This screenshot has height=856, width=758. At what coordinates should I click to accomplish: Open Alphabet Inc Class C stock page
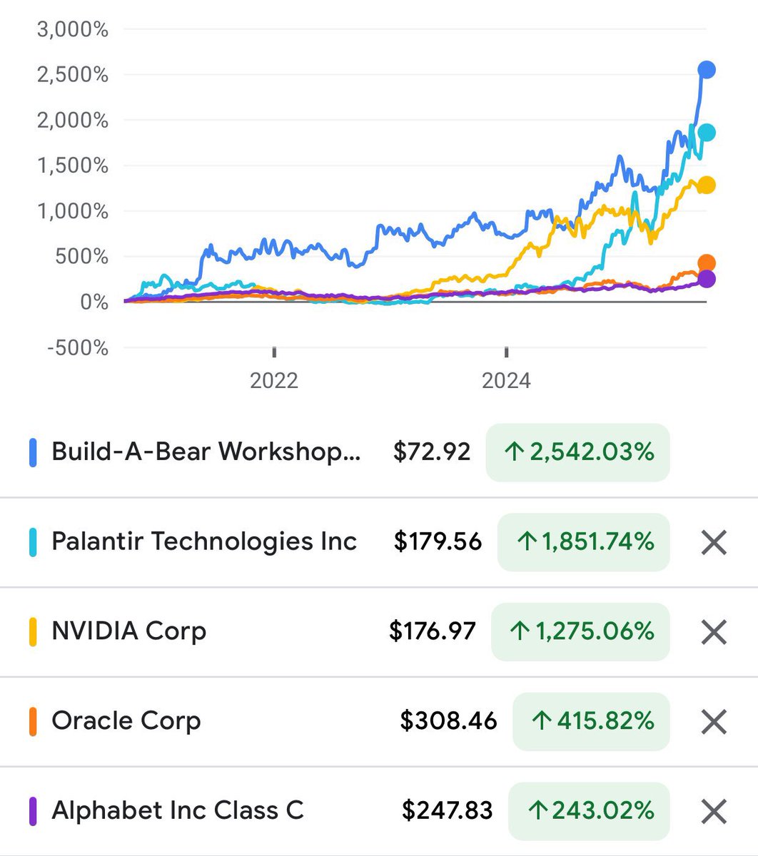[178, 811]
